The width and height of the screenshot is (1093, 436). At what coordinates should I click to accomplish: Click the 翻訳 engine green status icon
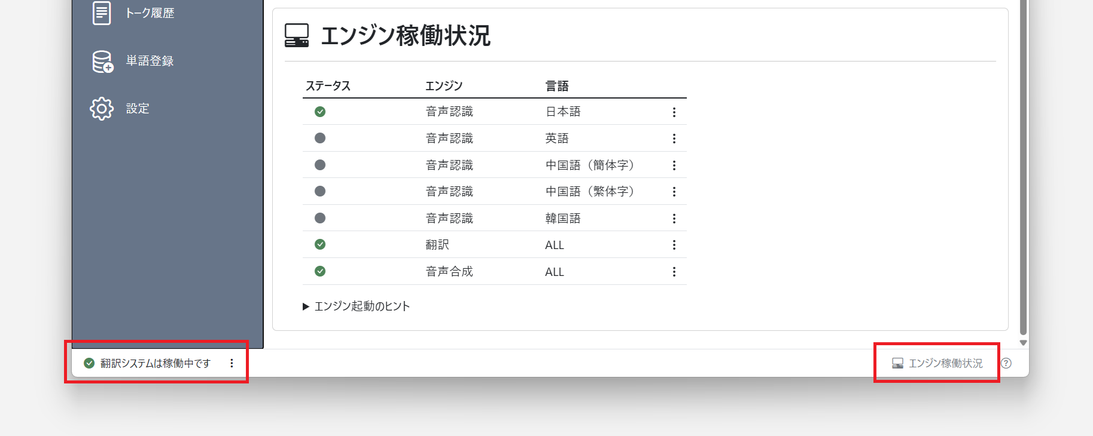point(320,244)
